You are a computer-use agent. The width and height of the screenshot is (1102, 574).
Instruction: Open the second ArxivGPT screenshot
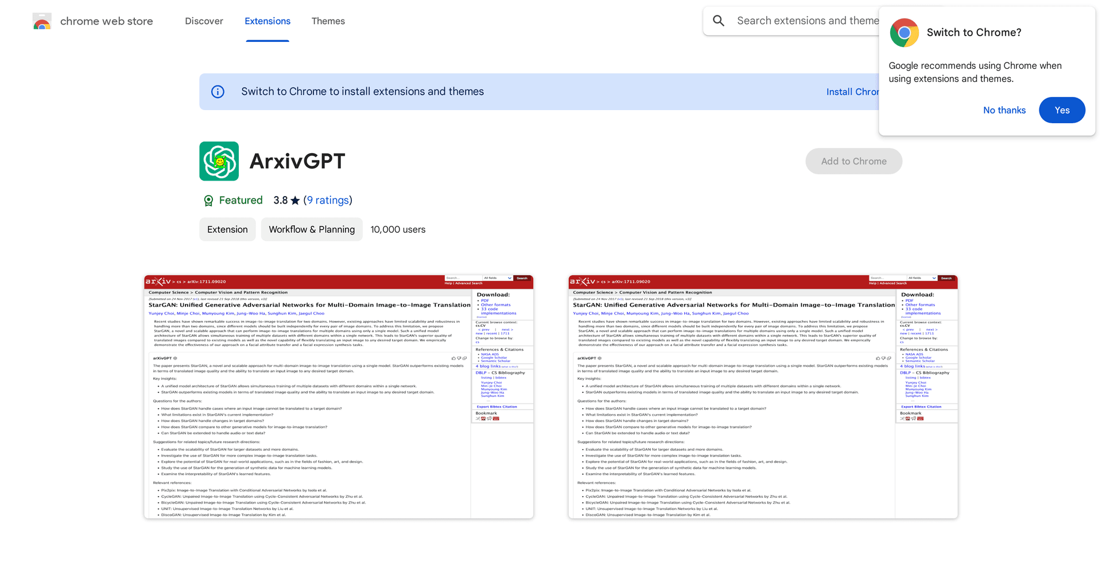pyautogui.click(x=763, y=397)
